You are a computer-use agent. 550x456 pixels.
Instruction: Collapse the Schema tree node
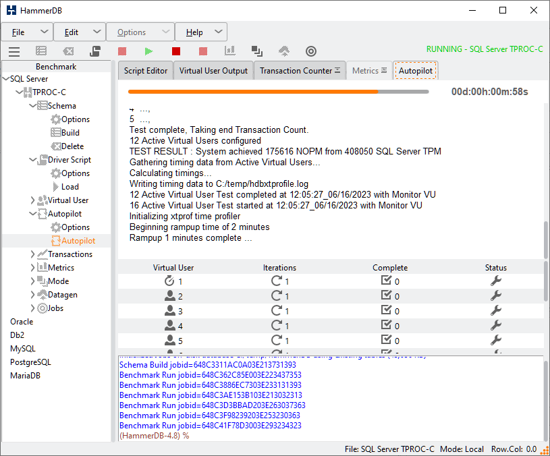(x=32, y=106)
